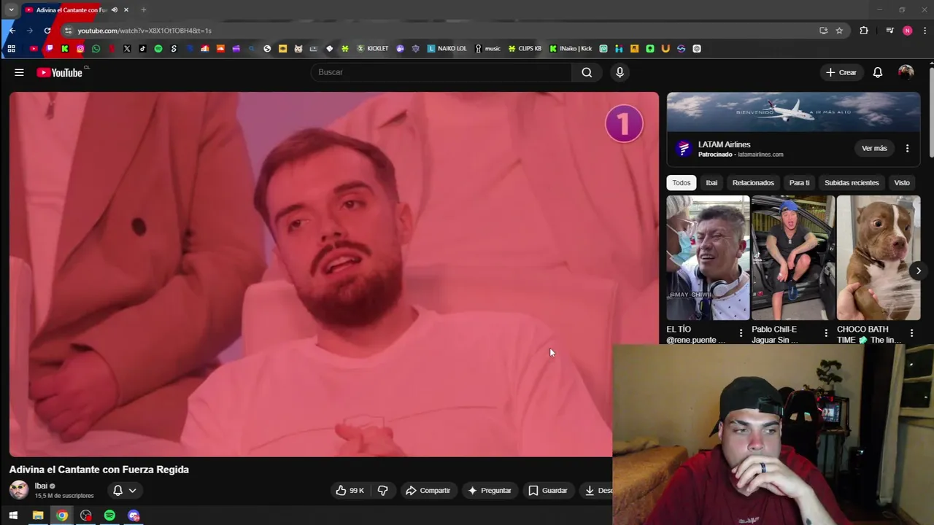Like the video with 99 K
This screenshot has width=934, height=525.
[350, 491]
